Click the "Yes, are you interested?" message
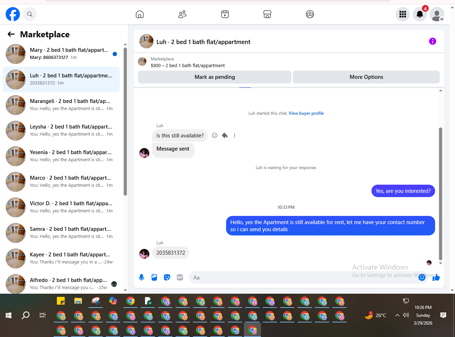The width and height of the screenshot is (455, 337). pyautogui.click(x=403, y=191)
